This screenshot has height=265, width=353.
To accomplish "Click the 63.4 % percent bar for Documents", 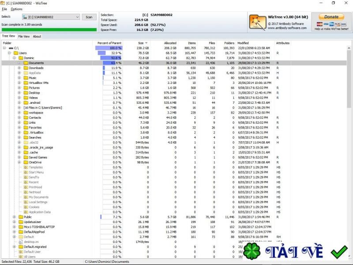I will (113, 63).
